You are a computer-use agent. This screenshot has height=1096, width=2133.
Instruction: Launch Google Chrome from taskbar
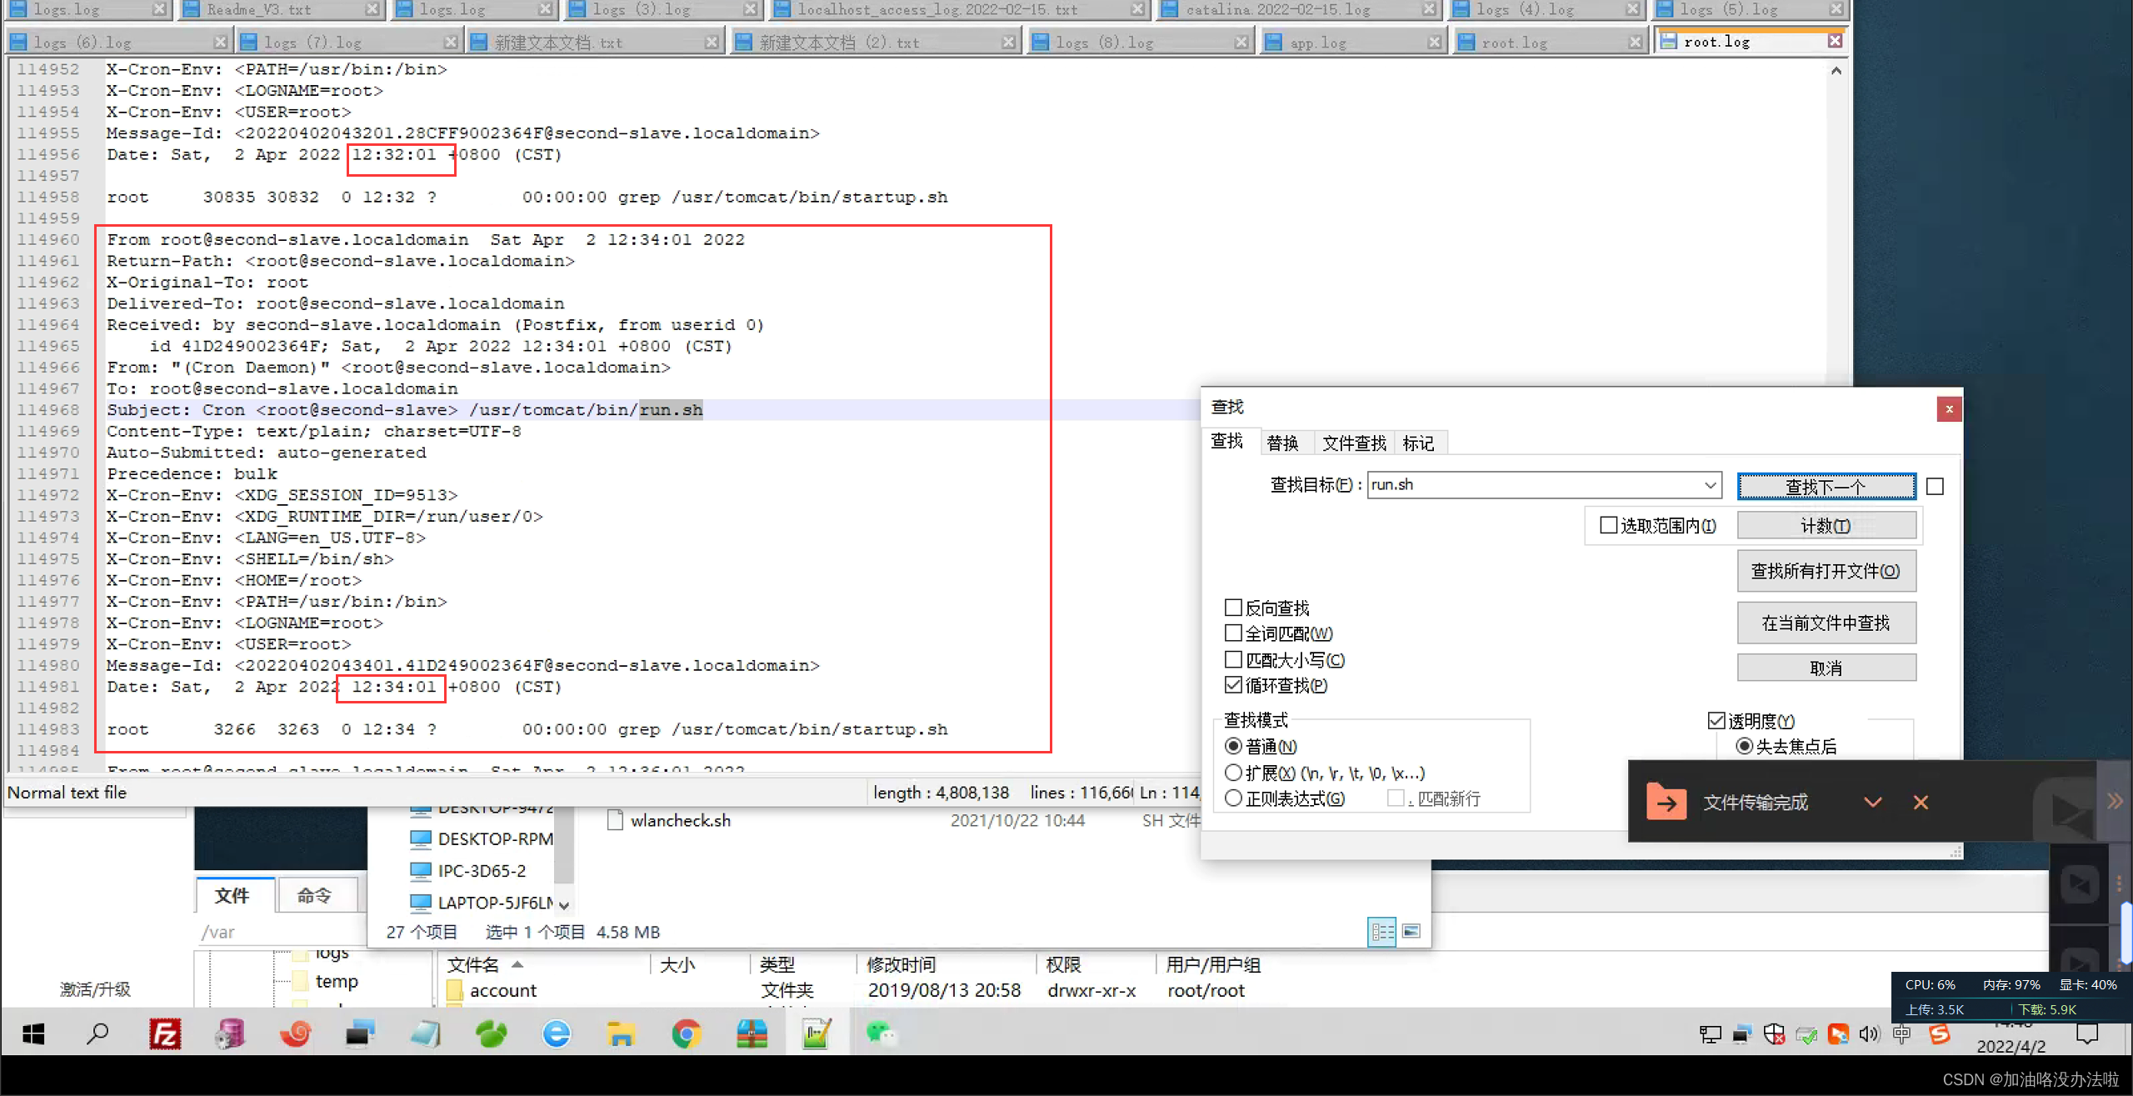coord(686,1034)
